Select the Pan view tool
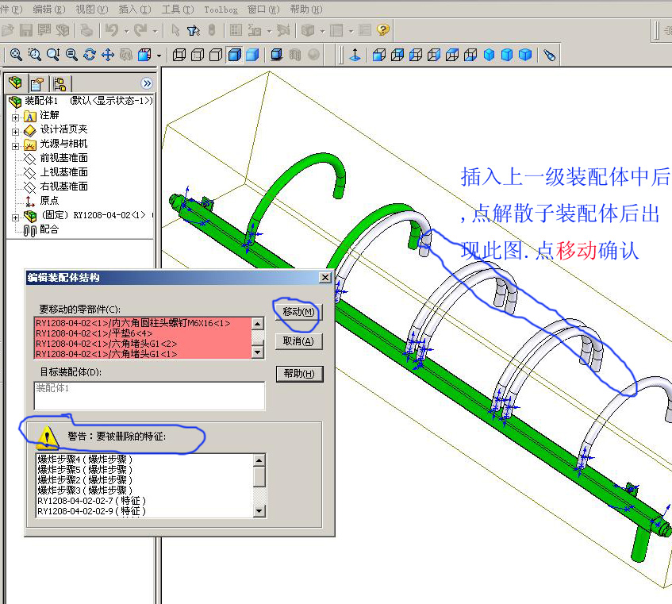This screenshot has height=604, width=672. (x=108, y=55)
